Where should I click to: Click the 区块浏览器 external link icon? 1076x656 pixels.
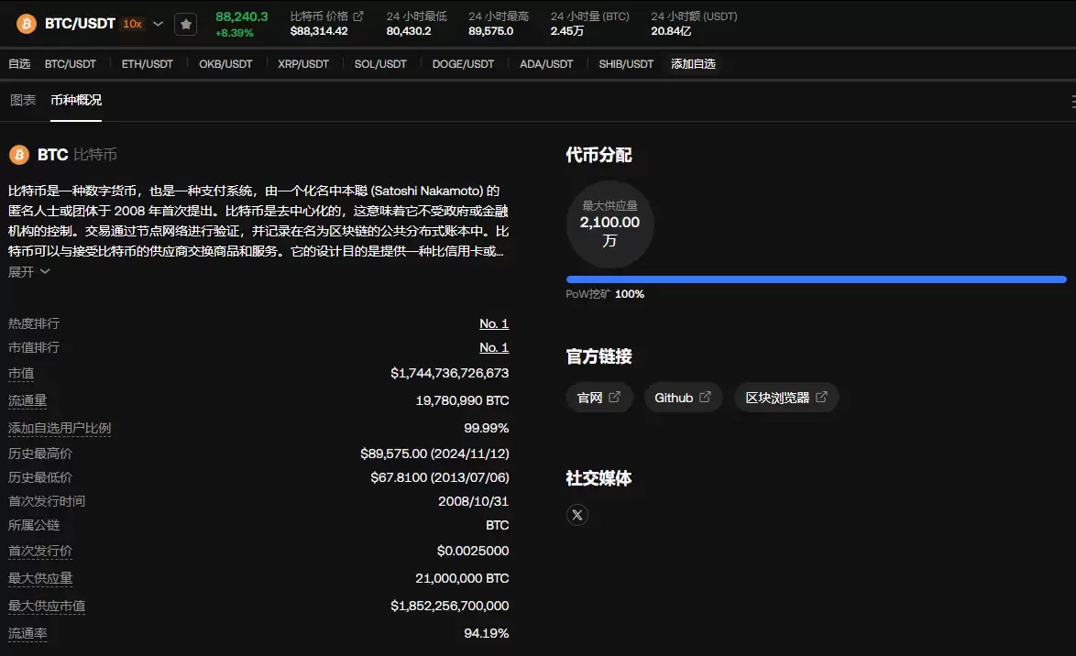(823, 397)
